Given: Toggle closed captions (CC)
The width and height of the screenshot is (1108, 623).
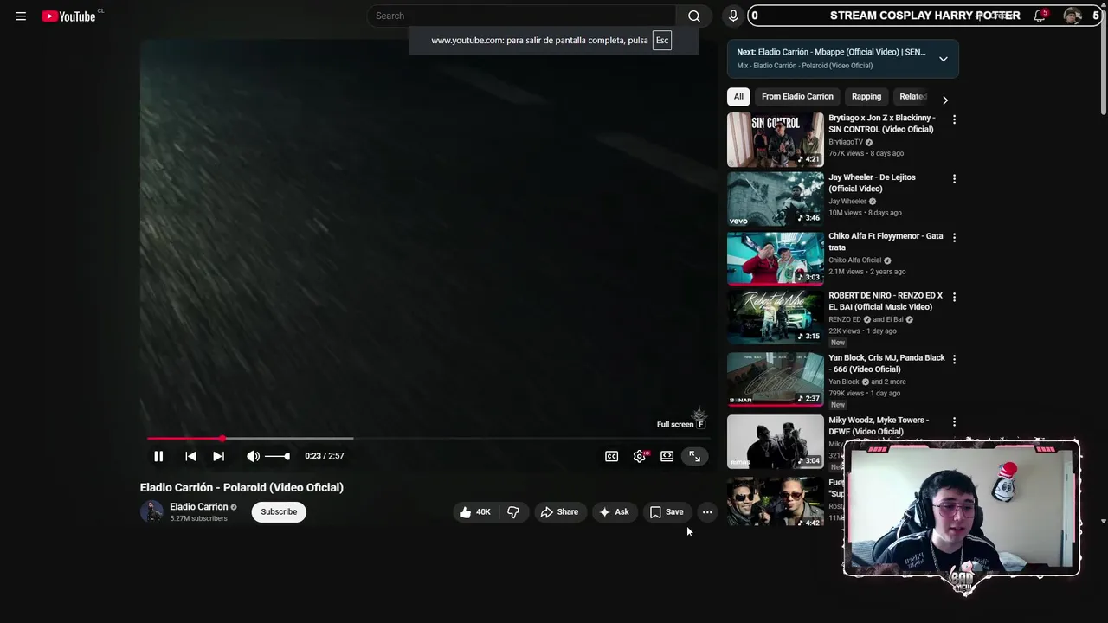Looking at the screenshot, I should coord(611,456).
